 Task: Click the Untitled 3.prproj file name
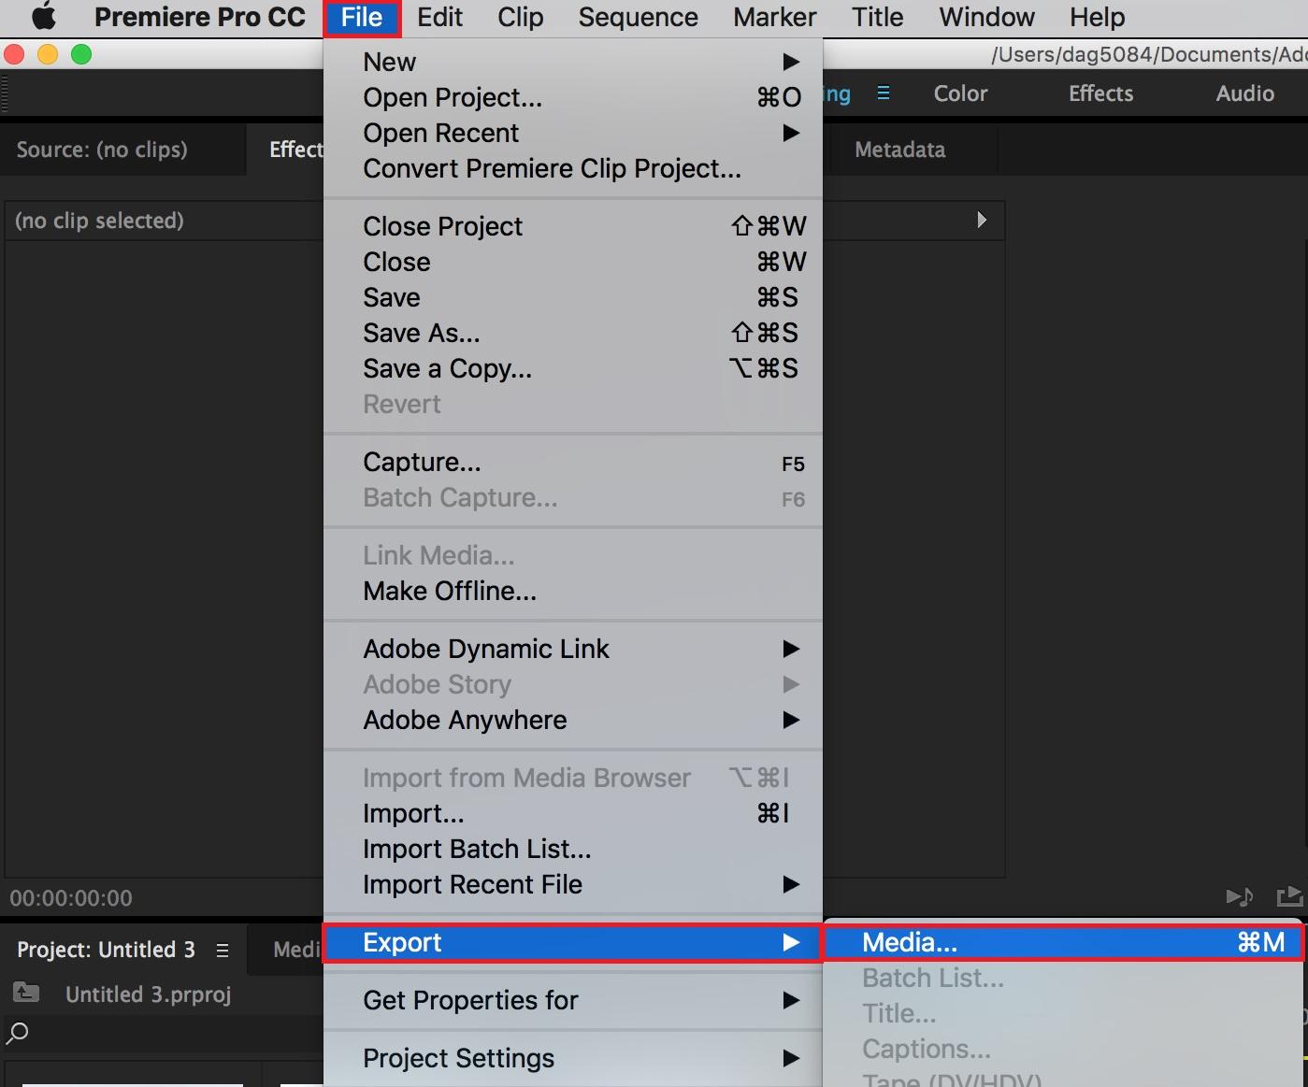[x=148, y=994]
